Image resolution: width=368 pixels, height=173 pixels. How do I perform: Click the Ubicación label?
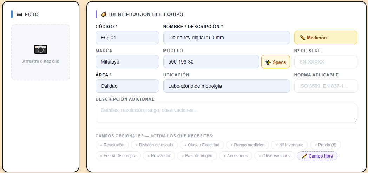click(176, 75)
